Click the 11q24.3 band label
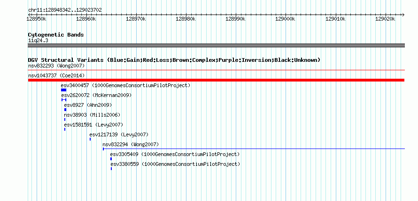The image size is (418, 201). pyautogui.click(x=38, y=41)
